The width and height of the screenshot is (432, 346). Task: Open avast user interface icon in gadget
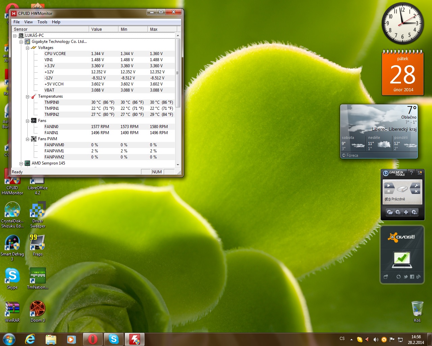pyautogui.click(x=386, y=277)
